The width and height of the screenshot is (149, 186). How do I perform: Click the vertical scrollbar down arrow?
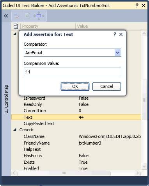click(x=144, y=166)
